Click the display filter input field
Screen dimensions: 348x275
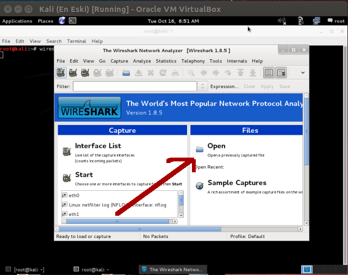(x=135, y=86)
